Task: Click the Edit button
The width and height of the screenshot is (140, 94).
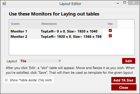Action: [129, 61]
